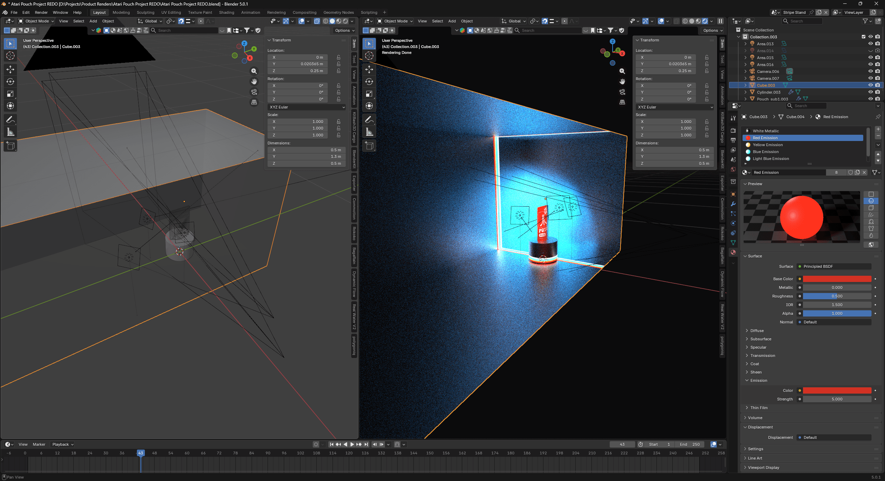This screenshot has width=885, height=481.
Task: Jump to the timeline start frame
Action: point(332,444)
